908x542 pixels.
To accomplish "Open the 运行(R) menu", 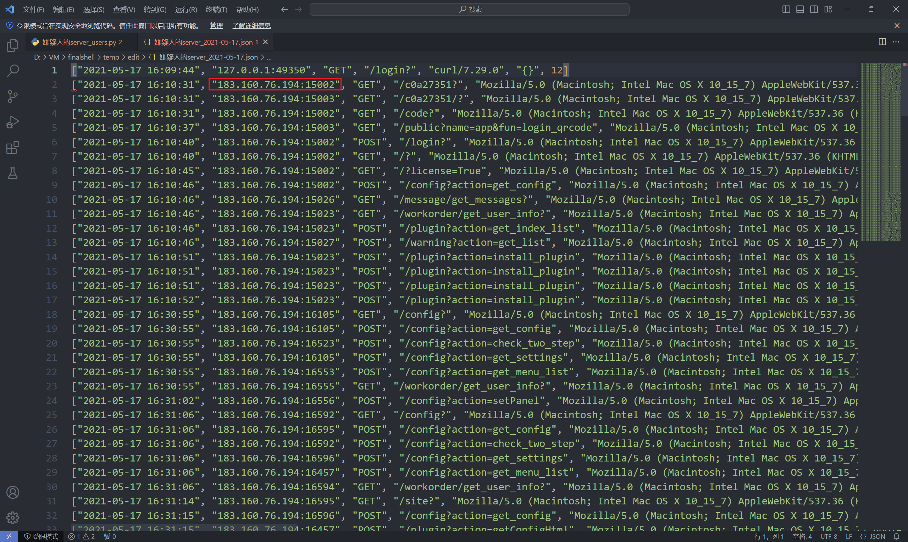I will tap(186, 10).
